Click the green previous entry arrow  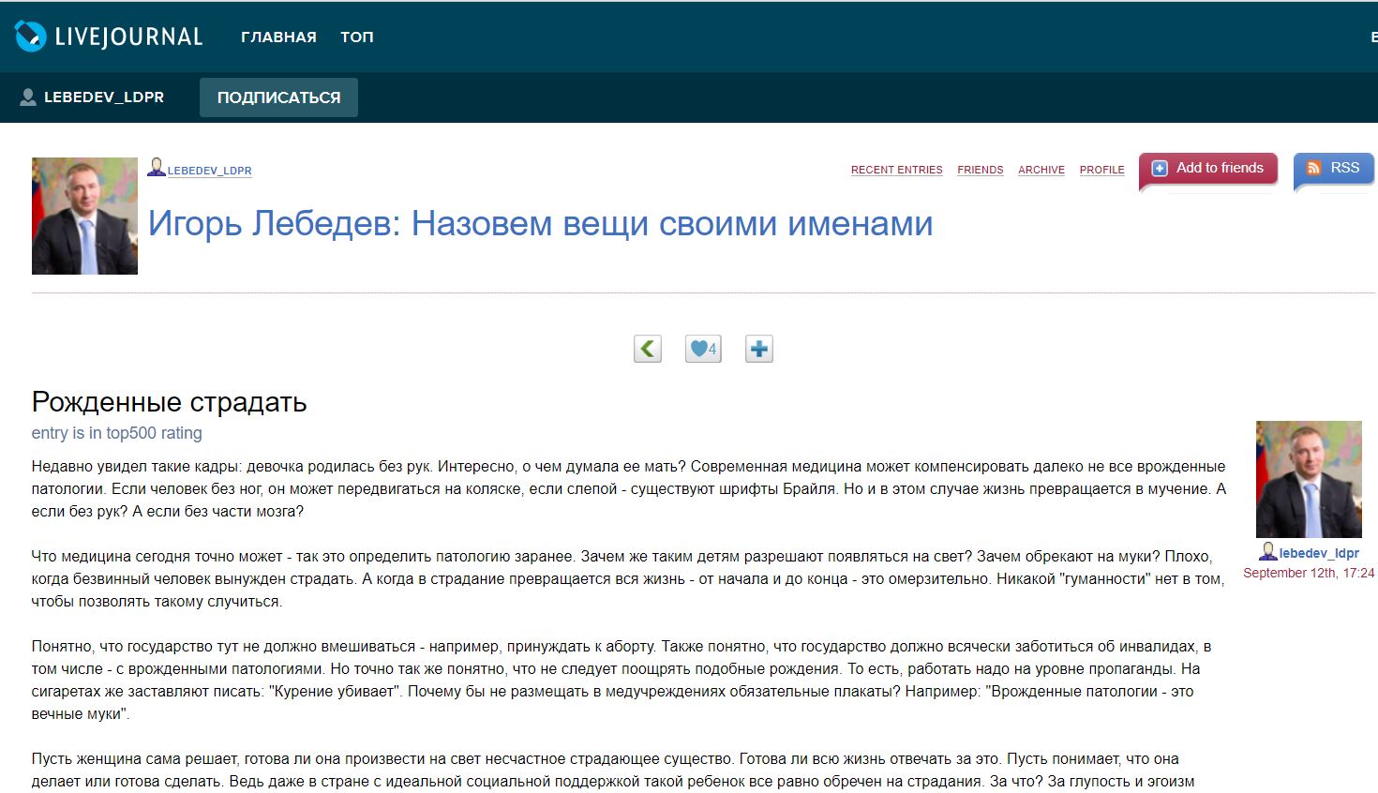pos(648,349)
